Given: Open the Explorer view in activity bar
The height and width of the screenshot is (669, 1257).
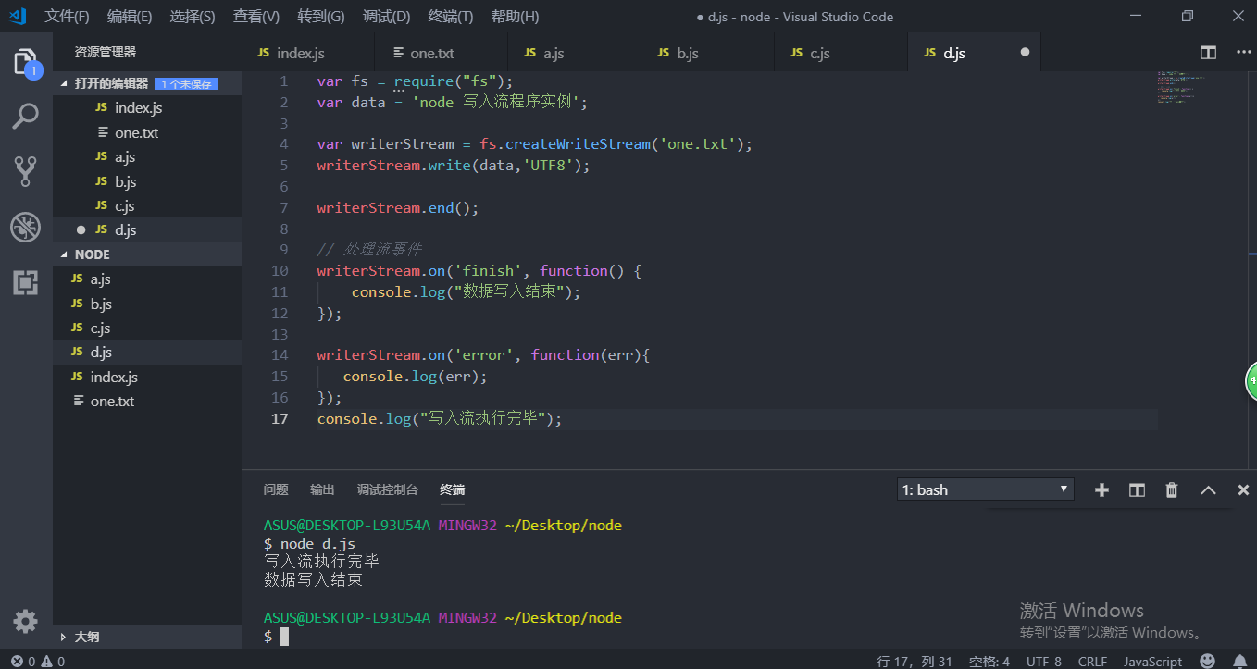Looking at the screenshot, I should click(x=26, y=63).
